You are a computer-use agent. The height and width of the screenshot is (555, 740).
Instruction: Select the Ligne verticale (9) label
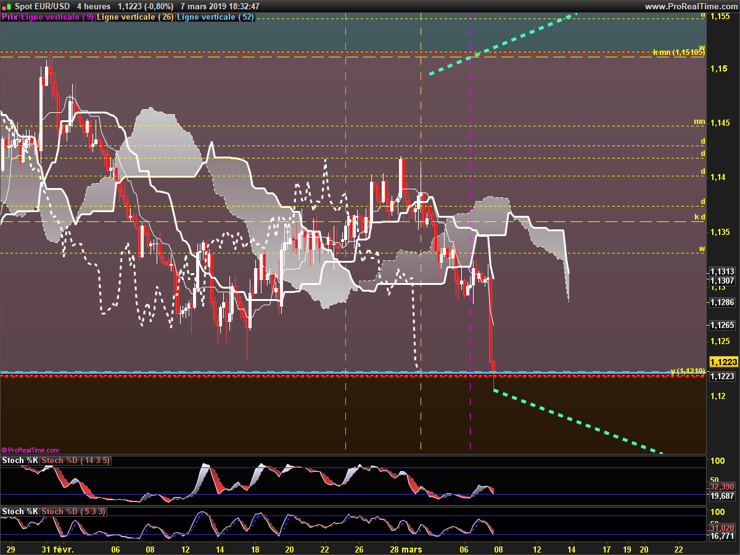coord(57,17)
